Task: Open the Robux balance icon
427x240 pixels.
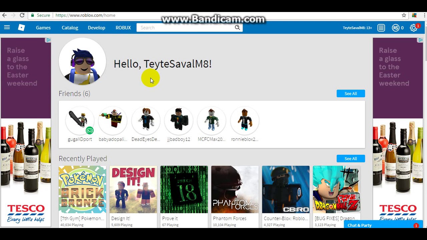Action: 396,28
